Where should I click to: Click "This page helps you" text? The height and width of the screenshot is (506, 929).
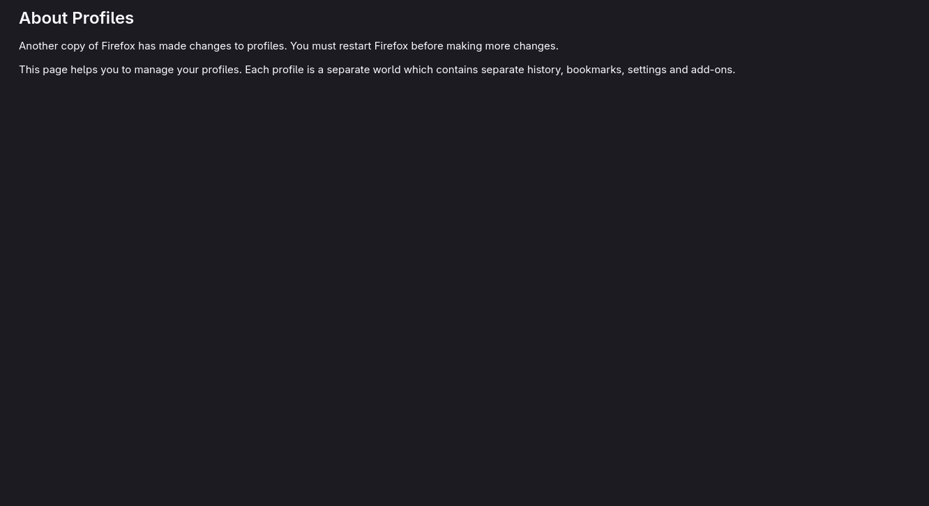click(x=68, y=70)
